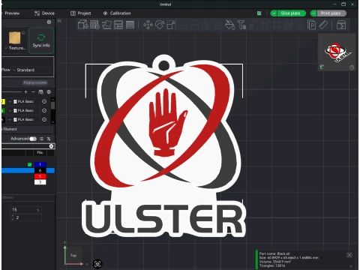
Task: Click the black filament 6 swatch
Action: [40, 170]
